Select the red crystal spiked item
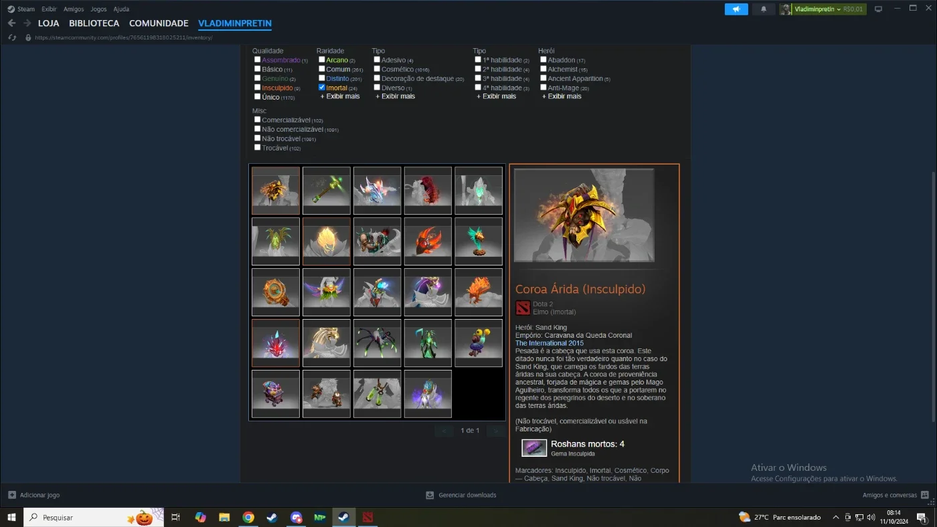The image size is (937, 527). pos(276,343)
